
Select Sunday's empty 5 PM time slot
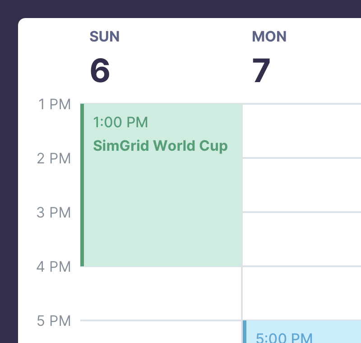161,333
